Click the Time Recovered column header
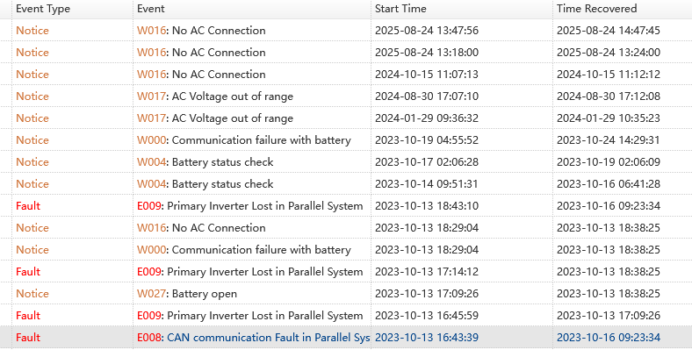The width and height of the screenshot is (692, 350). [x=623, y=9]
